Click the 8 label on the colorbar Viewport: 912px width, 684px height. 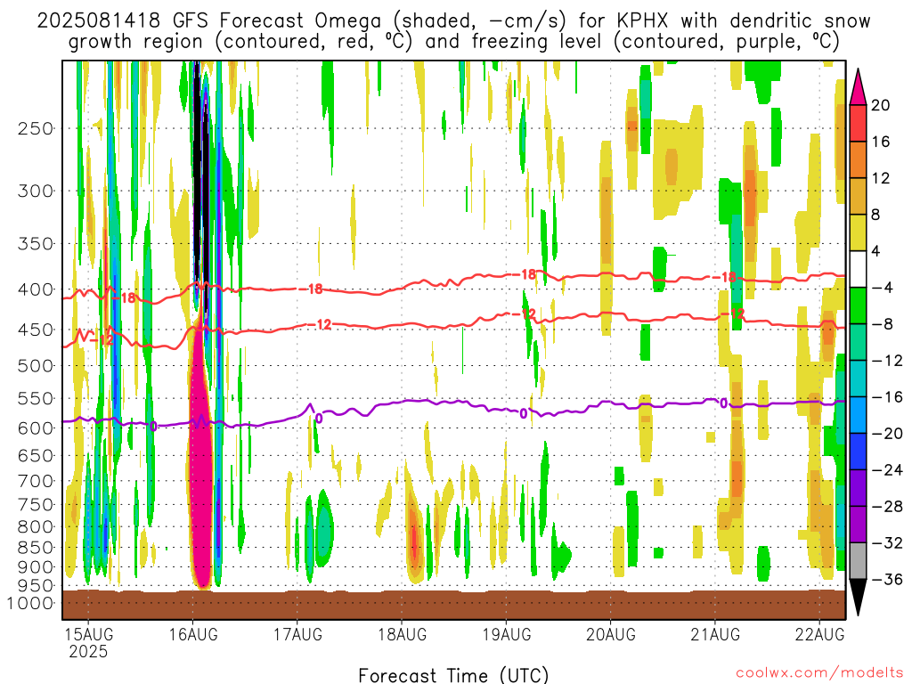875,215
